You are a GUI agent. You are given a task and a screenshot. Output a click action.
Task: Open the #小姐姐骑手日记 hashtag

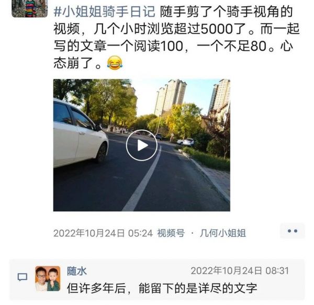coord(104,12)
